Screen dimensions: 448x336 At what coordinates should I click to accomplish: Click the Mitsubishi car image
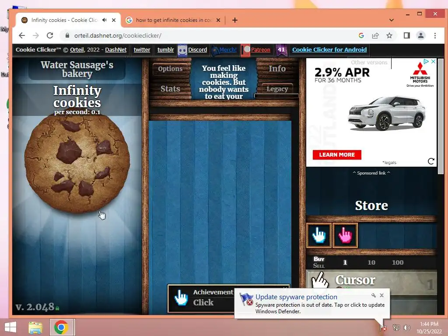387,113
